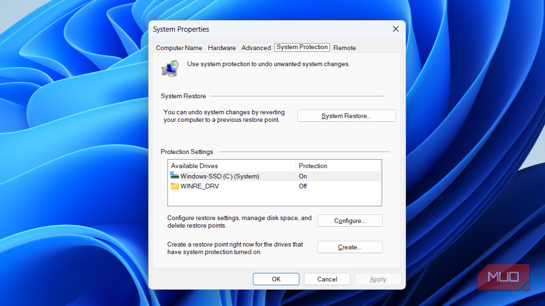This screenshot has height=306, width=545.
Task: Confirm with the OK button
Action: (276, 279)
